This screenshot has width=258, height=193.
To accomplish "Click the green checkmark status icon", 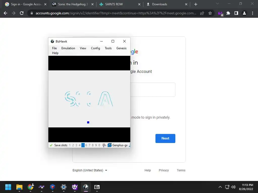I will click(x=51, y=145).
